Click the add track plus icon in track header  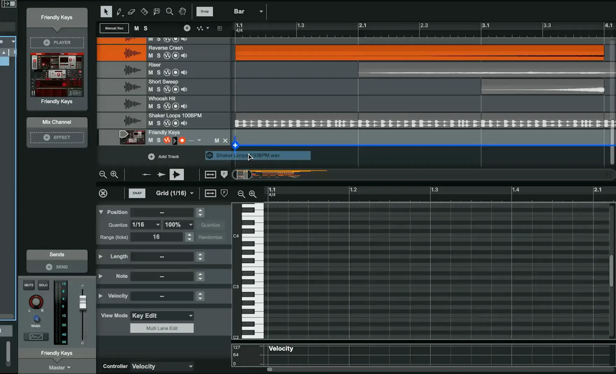click(x=187, y=28)
